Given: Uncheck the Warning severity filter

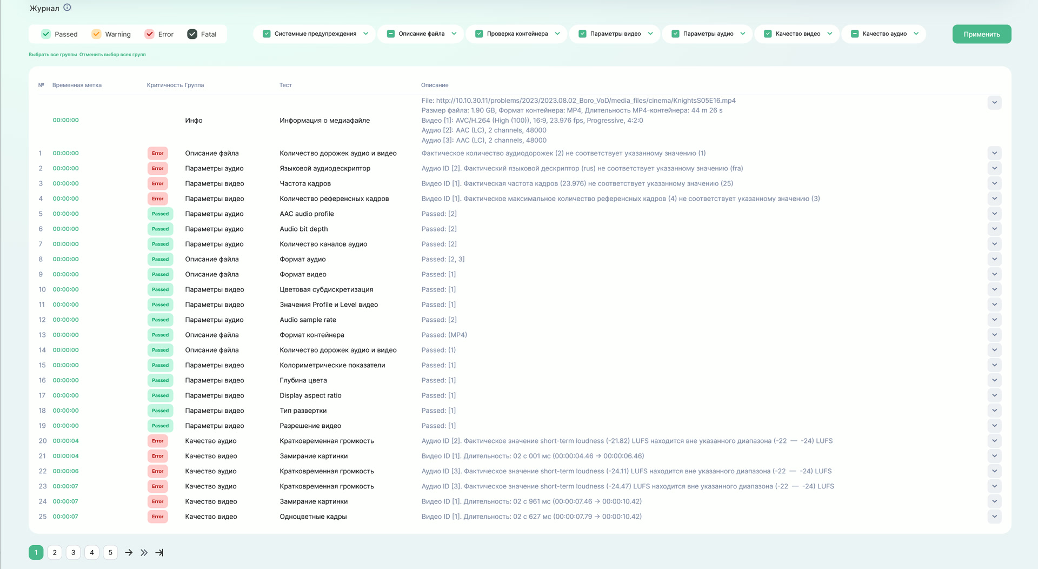Looking at the screenshot, I should point(96,34).
